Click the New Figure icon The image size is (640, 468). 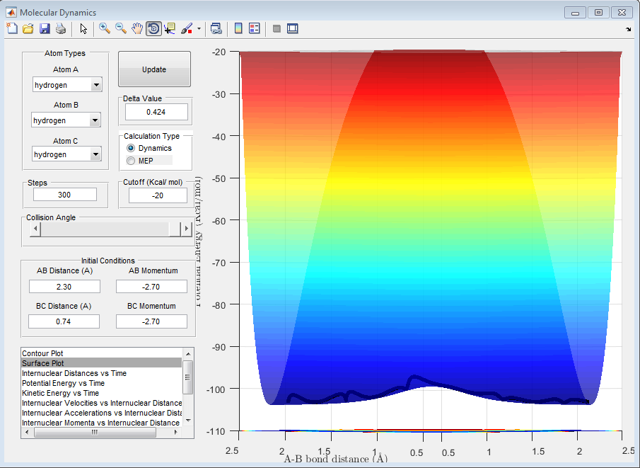point(12,28)
